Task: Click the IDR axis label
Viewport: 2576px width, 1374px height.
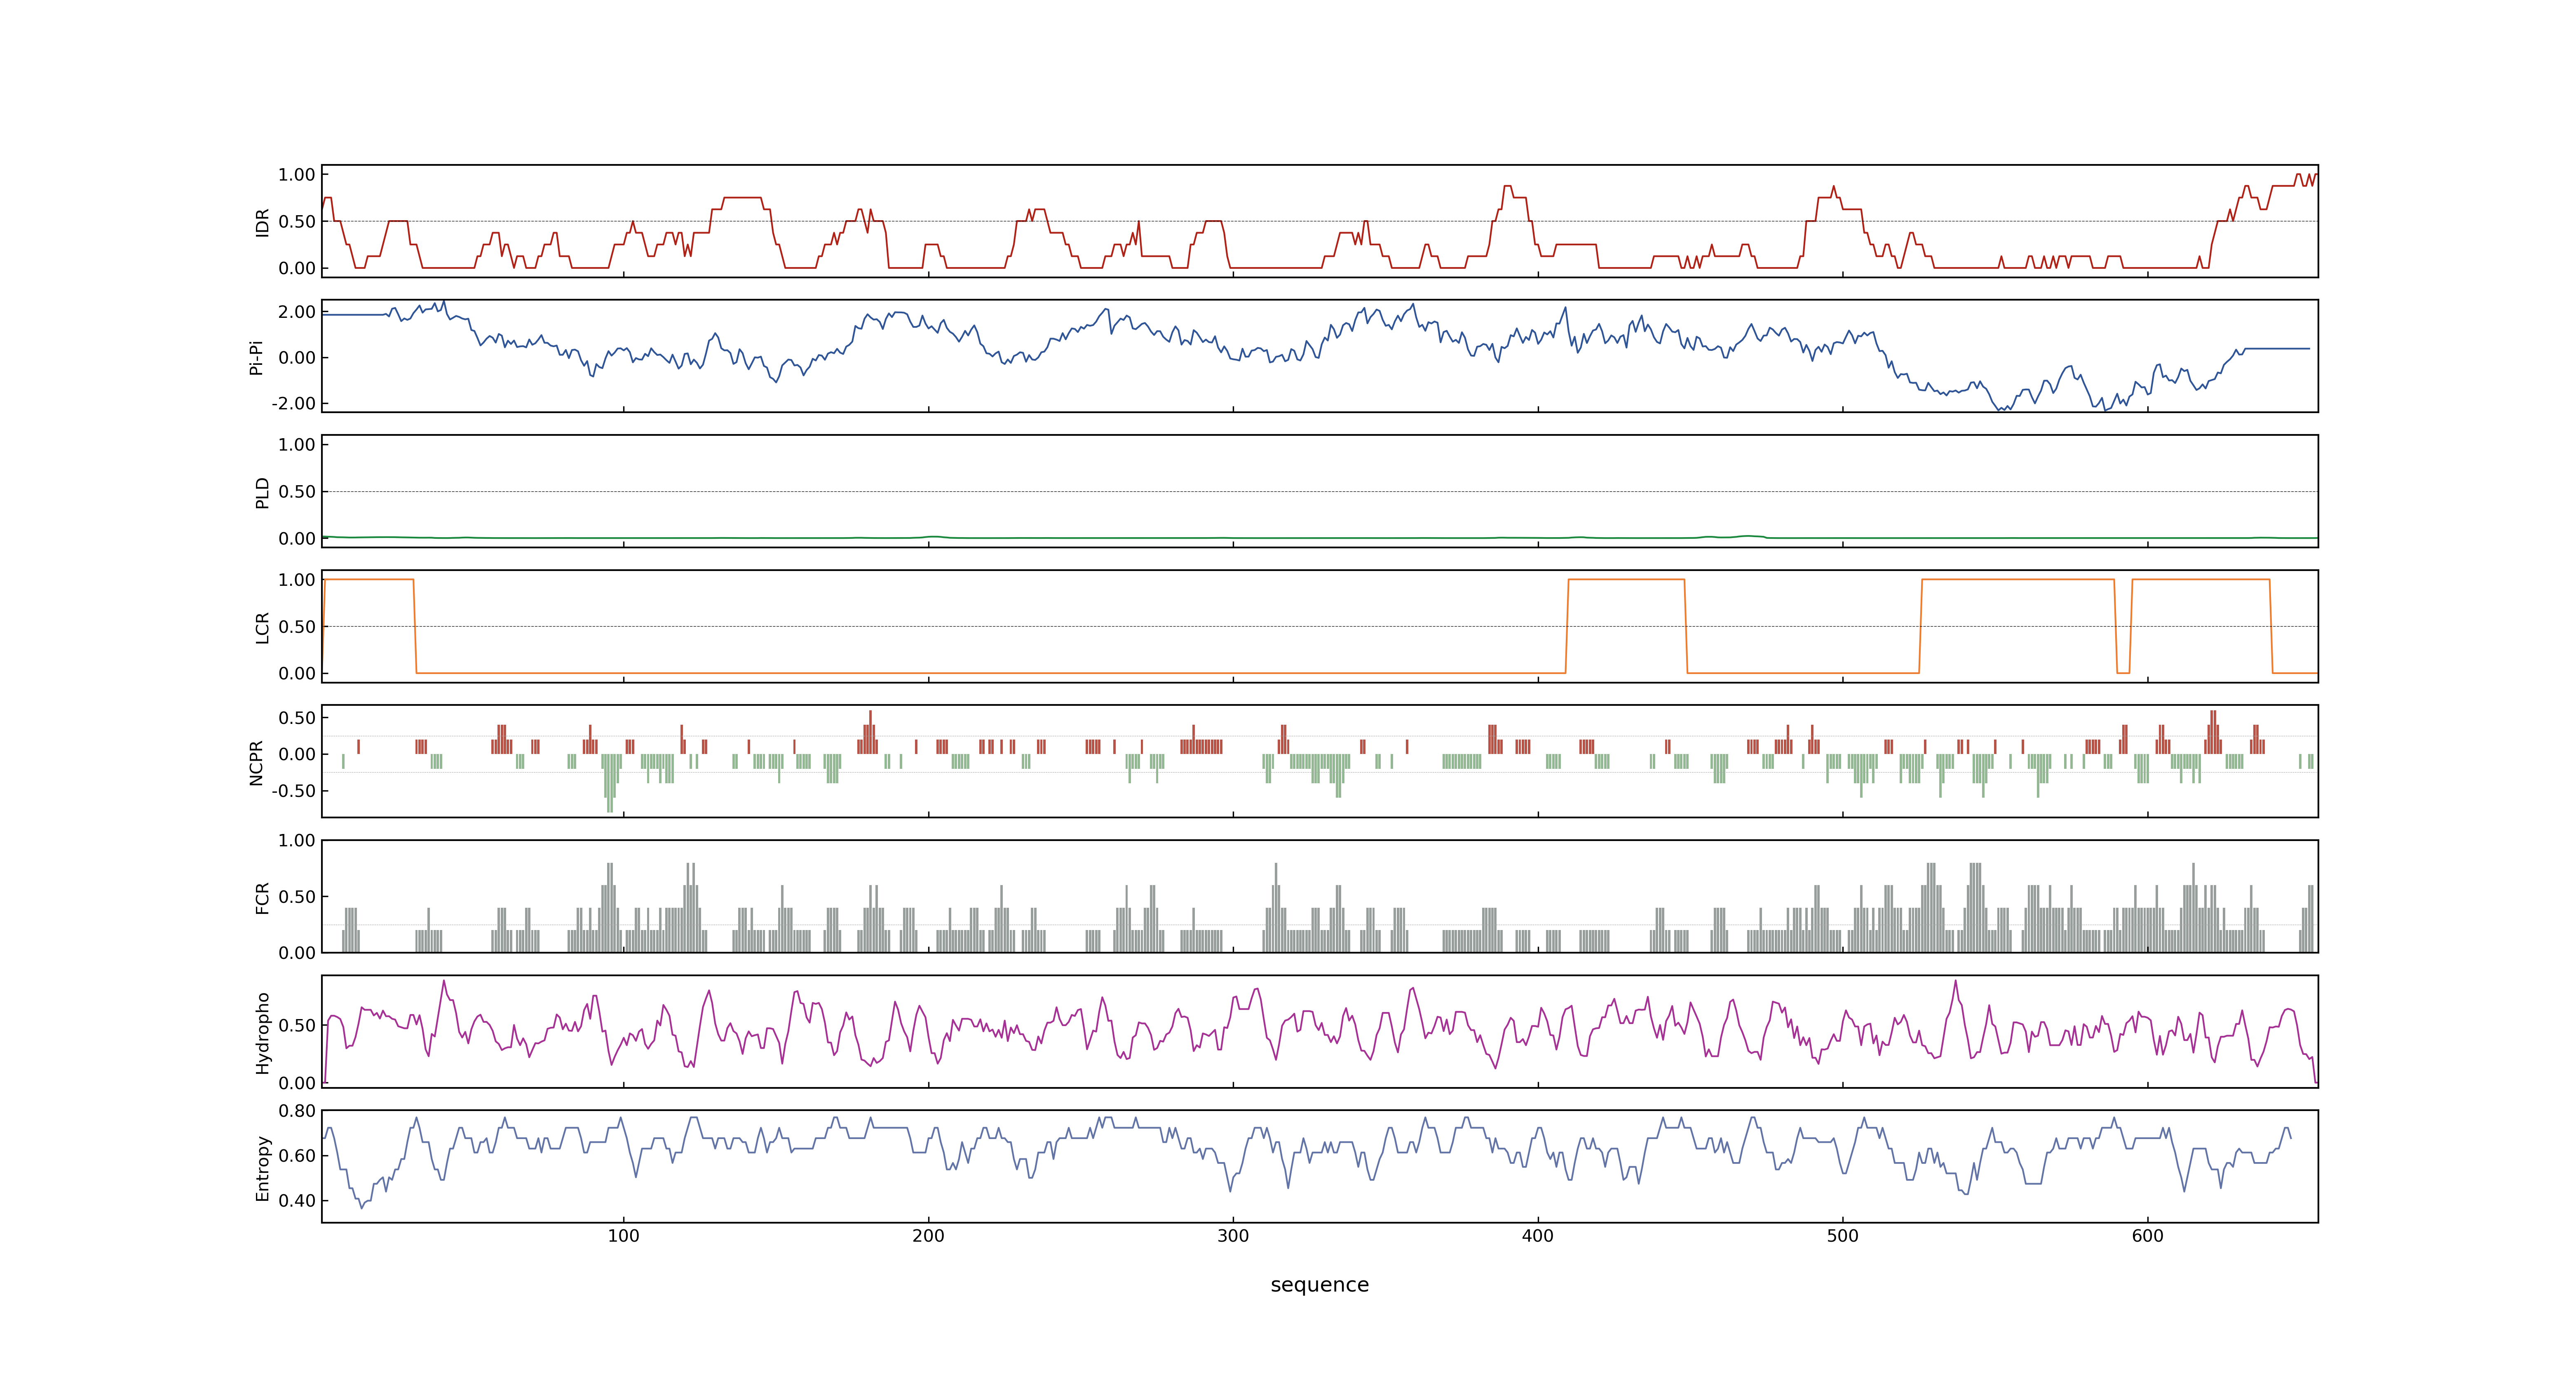Action: [x=262, y=222]
